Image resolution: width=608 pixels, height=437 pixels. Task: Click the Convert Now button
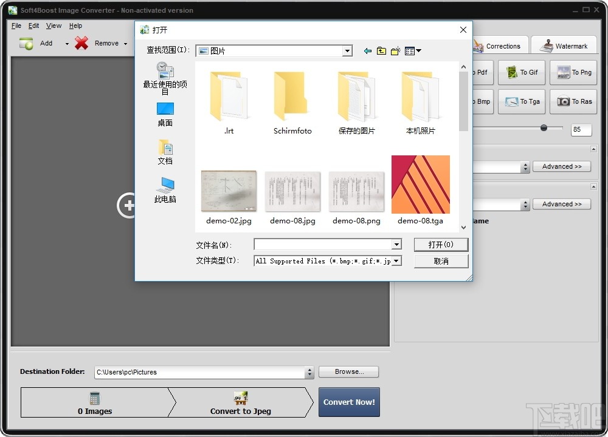[349, 402]
